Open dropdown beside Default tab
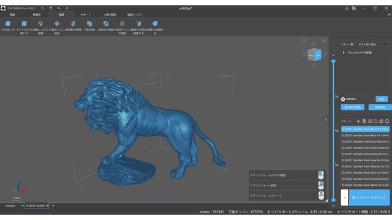The height and width of the screenshot is (220, 392). (x=23, y=206)
